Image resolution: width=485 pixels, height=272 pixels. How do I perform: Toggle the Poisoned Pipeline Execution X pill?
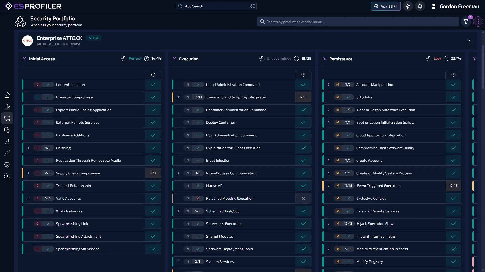[198, 198]
